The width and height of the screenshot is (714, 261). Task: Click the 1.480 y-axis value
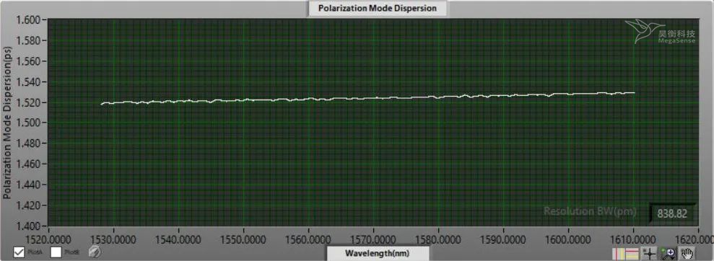tap(28, 143)
